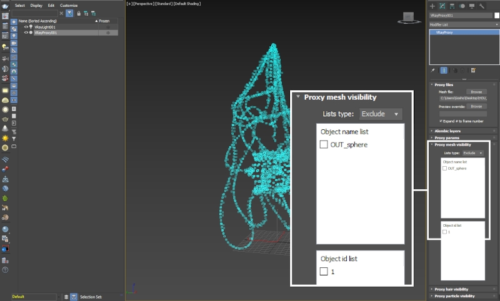
Task: Open the Utilities wrench tab
Action: click(482, 6)
